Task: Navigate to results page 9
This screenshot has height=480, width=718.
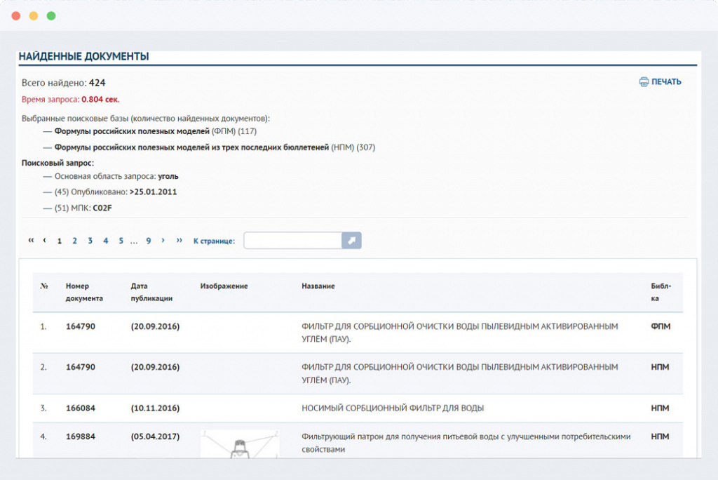Action: click(149, 241)
